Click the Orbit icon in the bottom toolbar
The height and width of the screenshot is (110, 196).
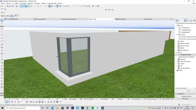pyautogui.click(x=12, y=102)
